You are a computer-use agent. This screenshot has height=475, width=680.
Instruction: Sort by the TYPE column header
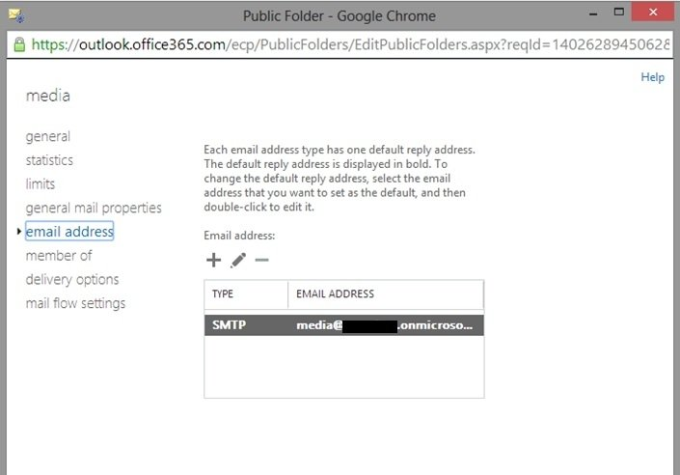pyautogui.click(x=246, y=293)
